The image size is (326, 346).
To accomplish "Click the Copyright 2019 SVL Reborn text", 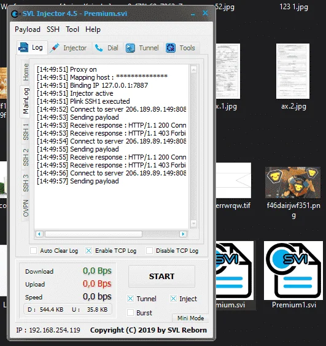I will click(x=149, y=330).
